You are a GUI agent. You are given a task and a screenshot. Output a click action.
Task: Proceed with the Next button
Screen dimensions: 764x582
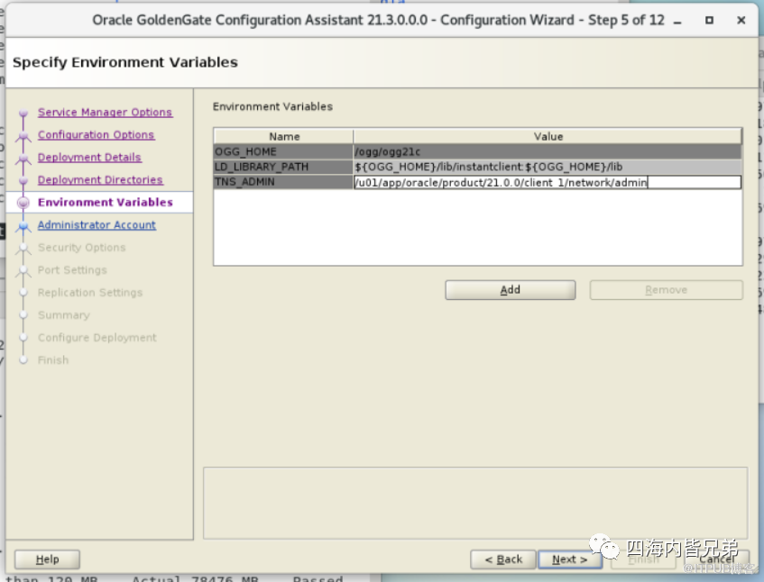tap(569, 559)
